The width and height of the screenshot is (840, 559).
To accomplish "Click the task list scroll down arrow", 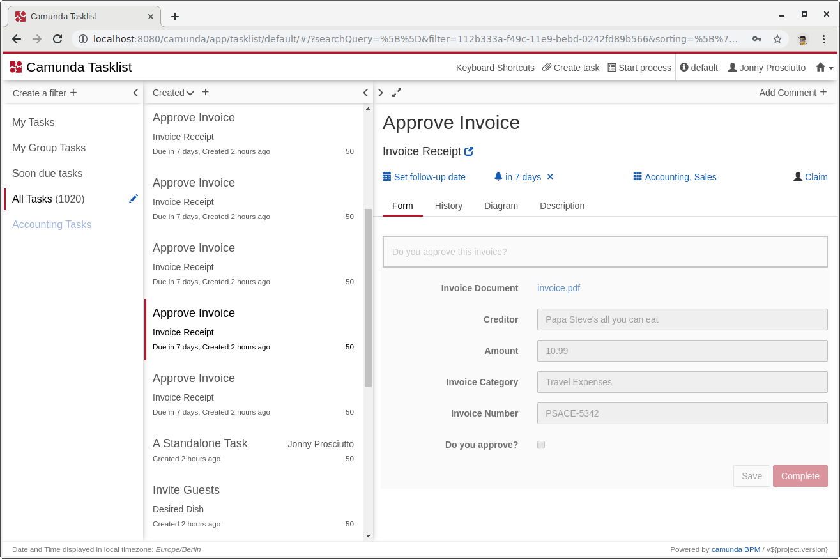I will click(x=368, y=536).
